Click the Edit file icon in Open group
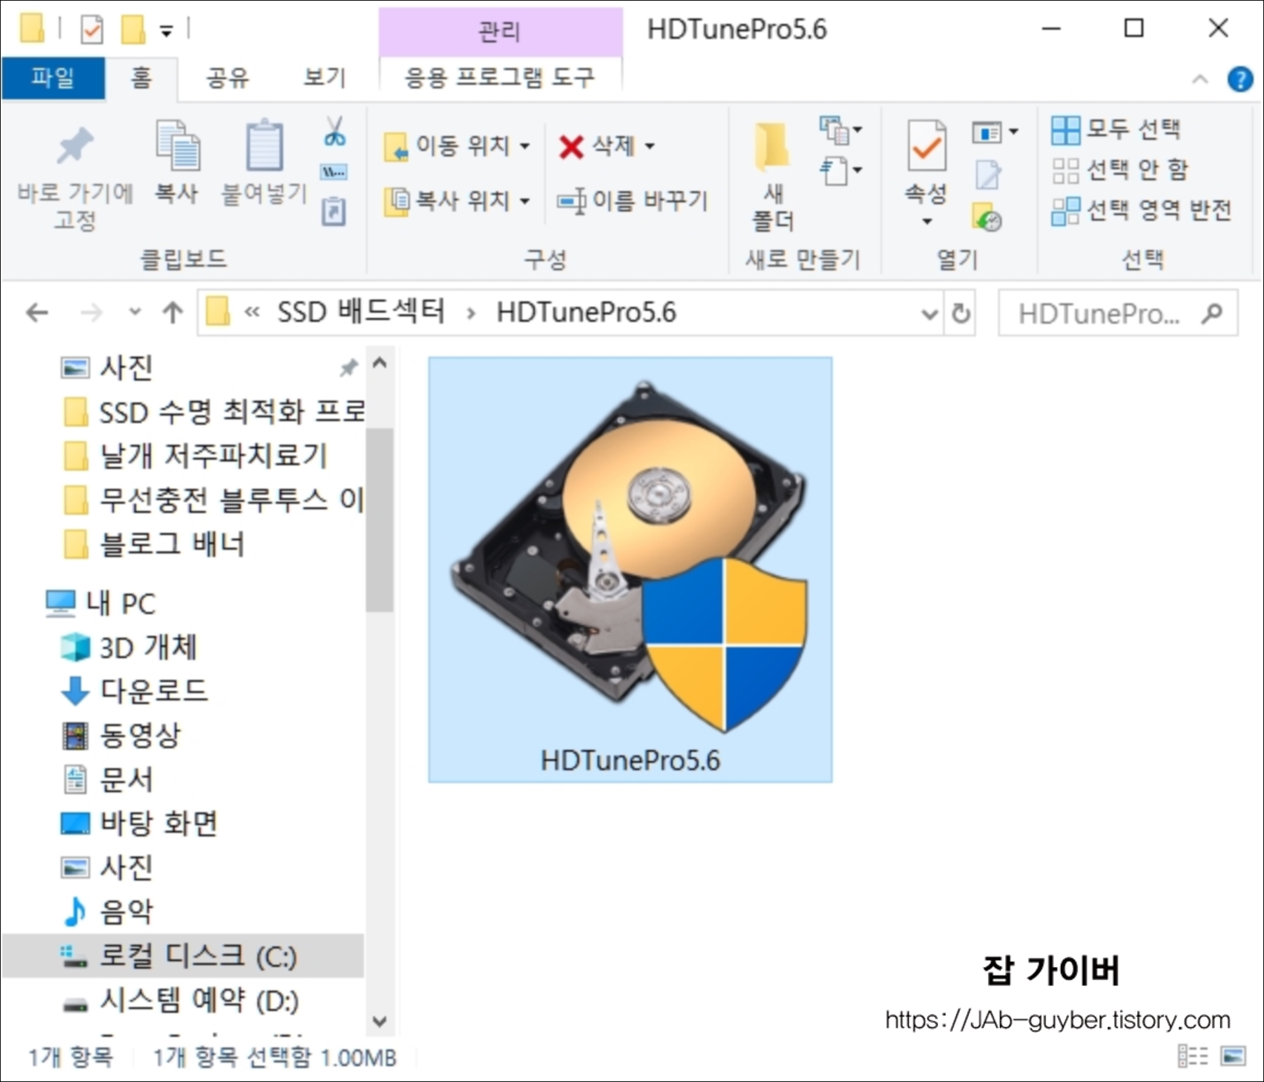The image size is (1264, 1082). pos(987,175)
